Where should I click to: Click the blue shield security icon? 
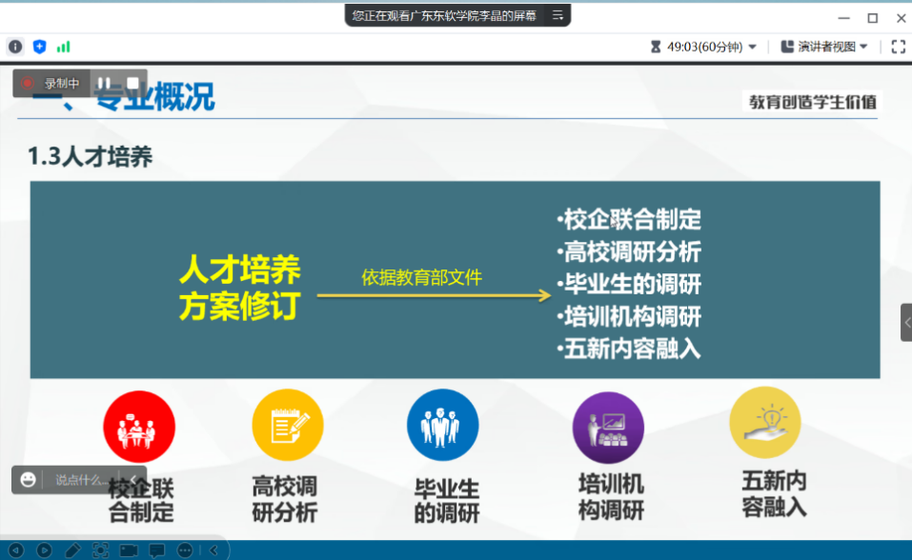pos(39,45)
